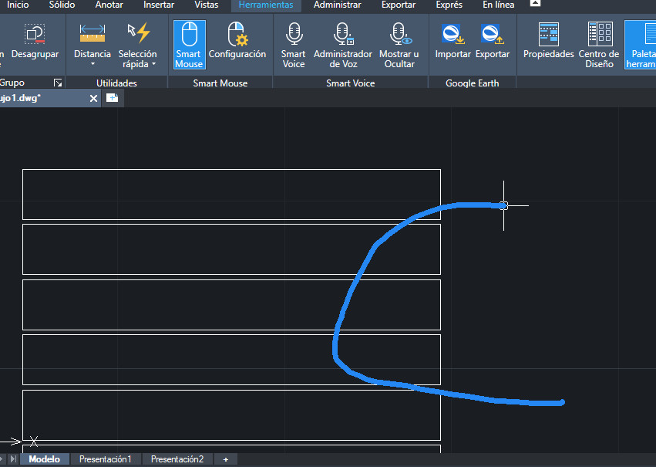Switch to the Insertar ribbon tab
Screen dimensions: 656x467
point(159,5)
